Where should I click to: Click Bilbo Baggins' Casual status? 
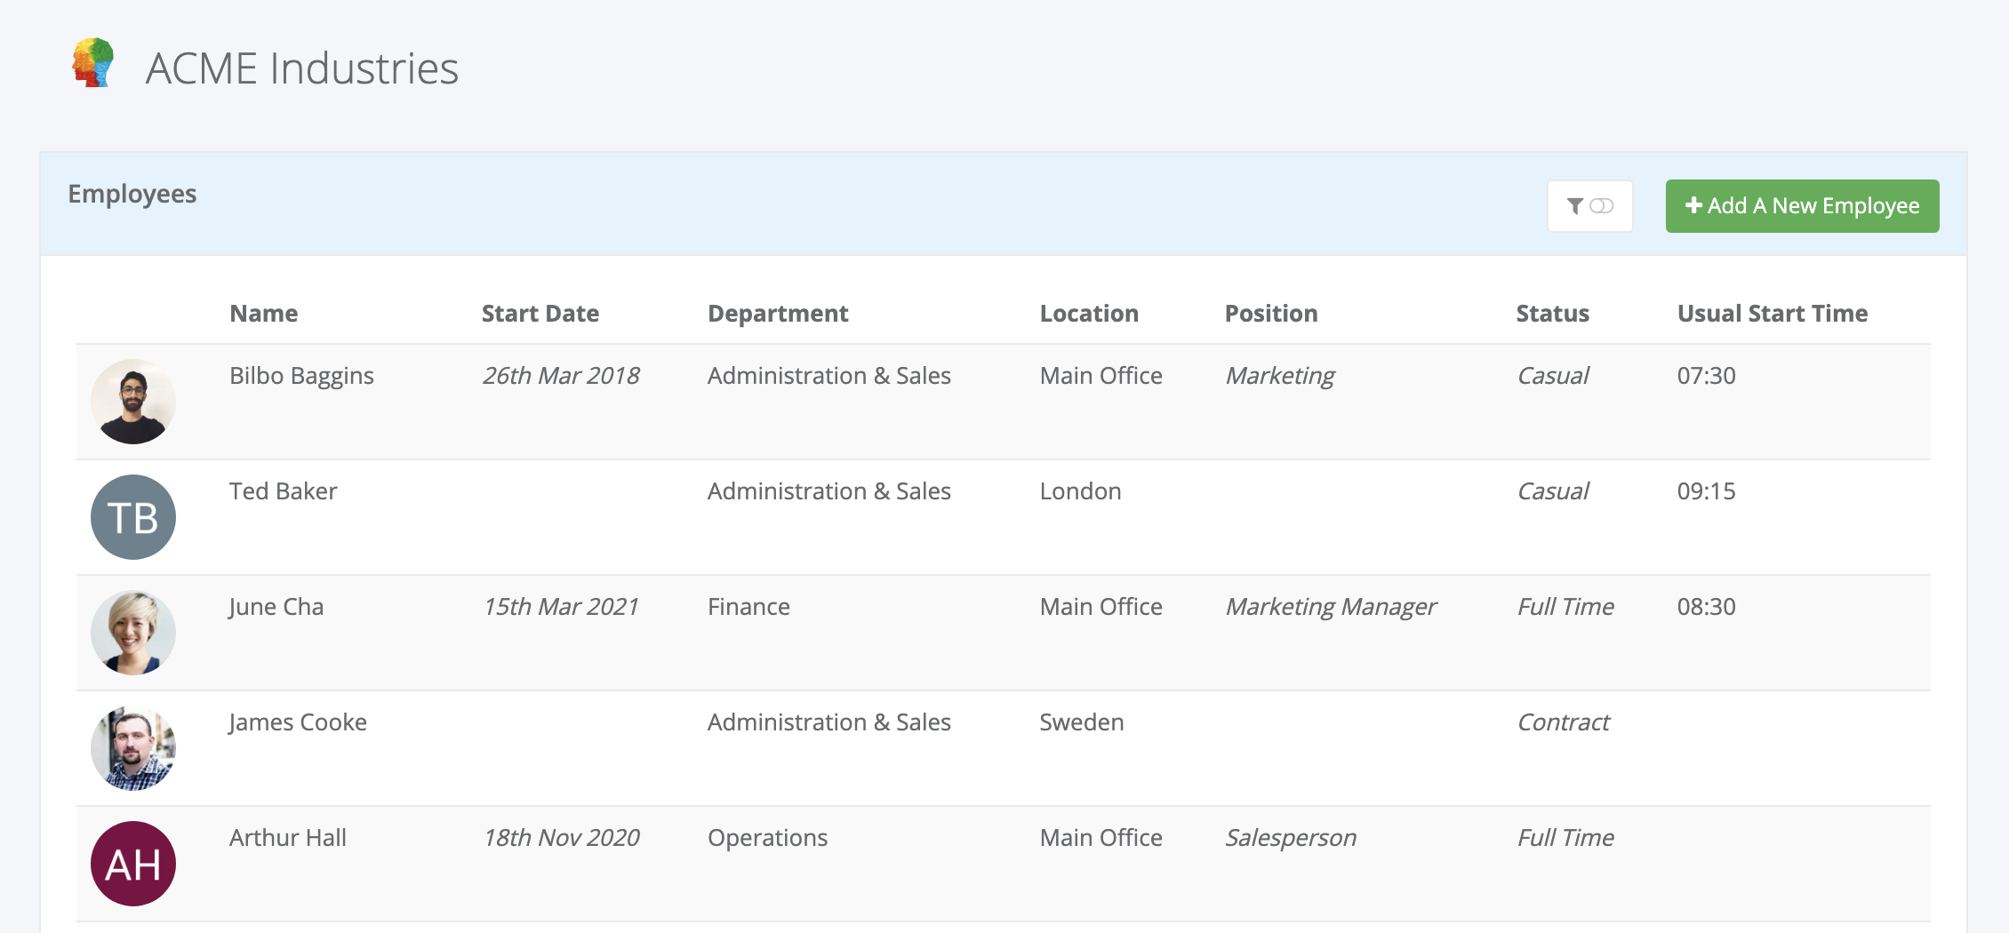point(1553,376)
